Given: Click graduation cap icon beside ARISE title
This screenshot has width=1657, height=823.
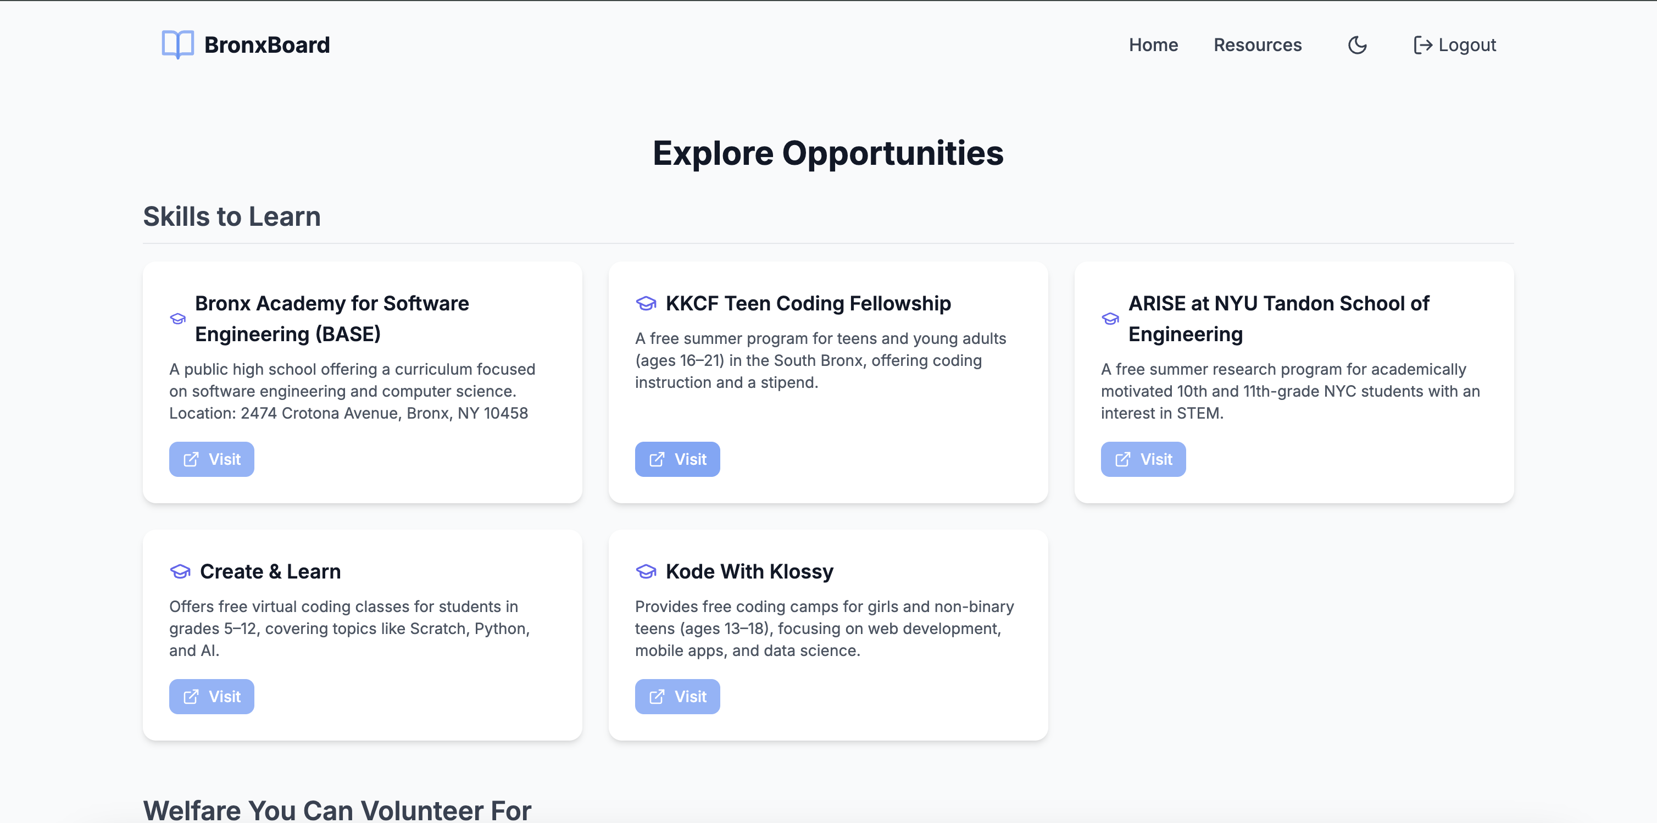Looking at the screenshot, I should (1110, 319).
